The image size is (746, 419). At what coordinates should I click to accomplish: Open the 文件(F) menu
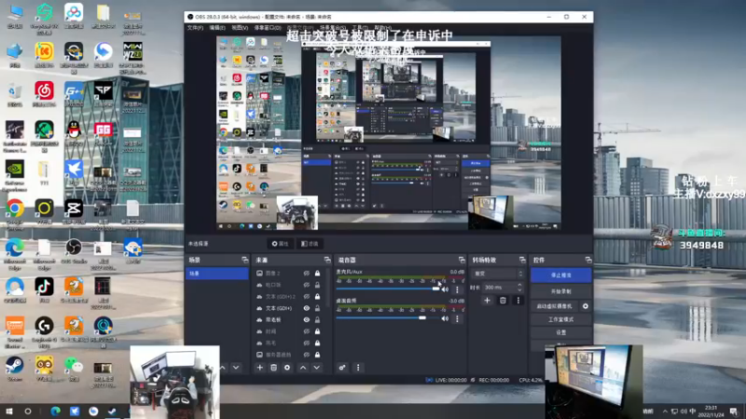point(195,28)
